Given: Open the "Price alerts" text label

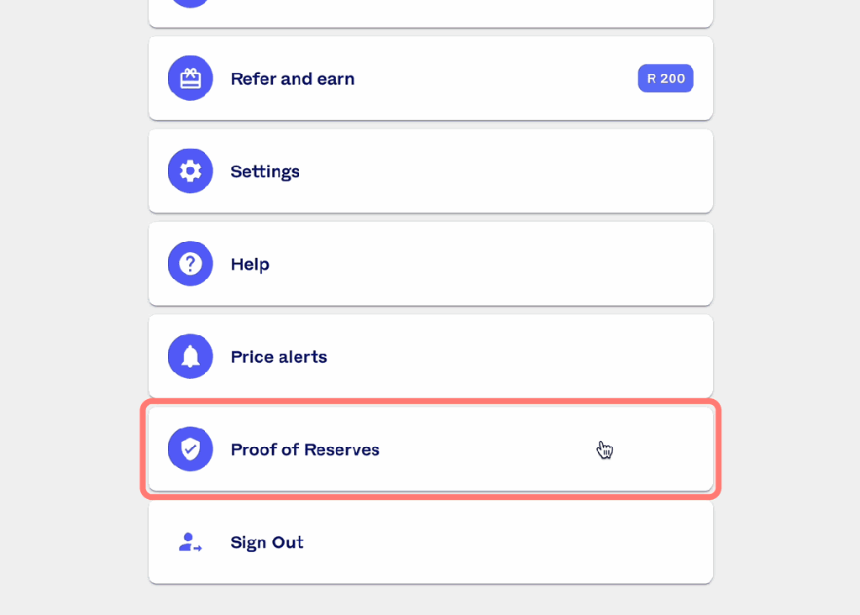Looking at the screenshot, I should point(279,357).
